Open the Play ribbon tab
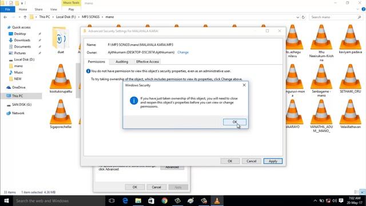The image size is (366, 206). click(x=71, y=9)
